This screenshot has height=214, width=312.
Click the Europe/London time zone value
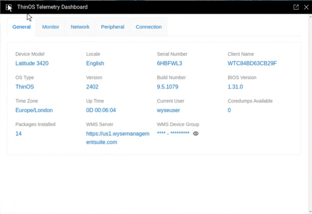[x=34, y=110]
